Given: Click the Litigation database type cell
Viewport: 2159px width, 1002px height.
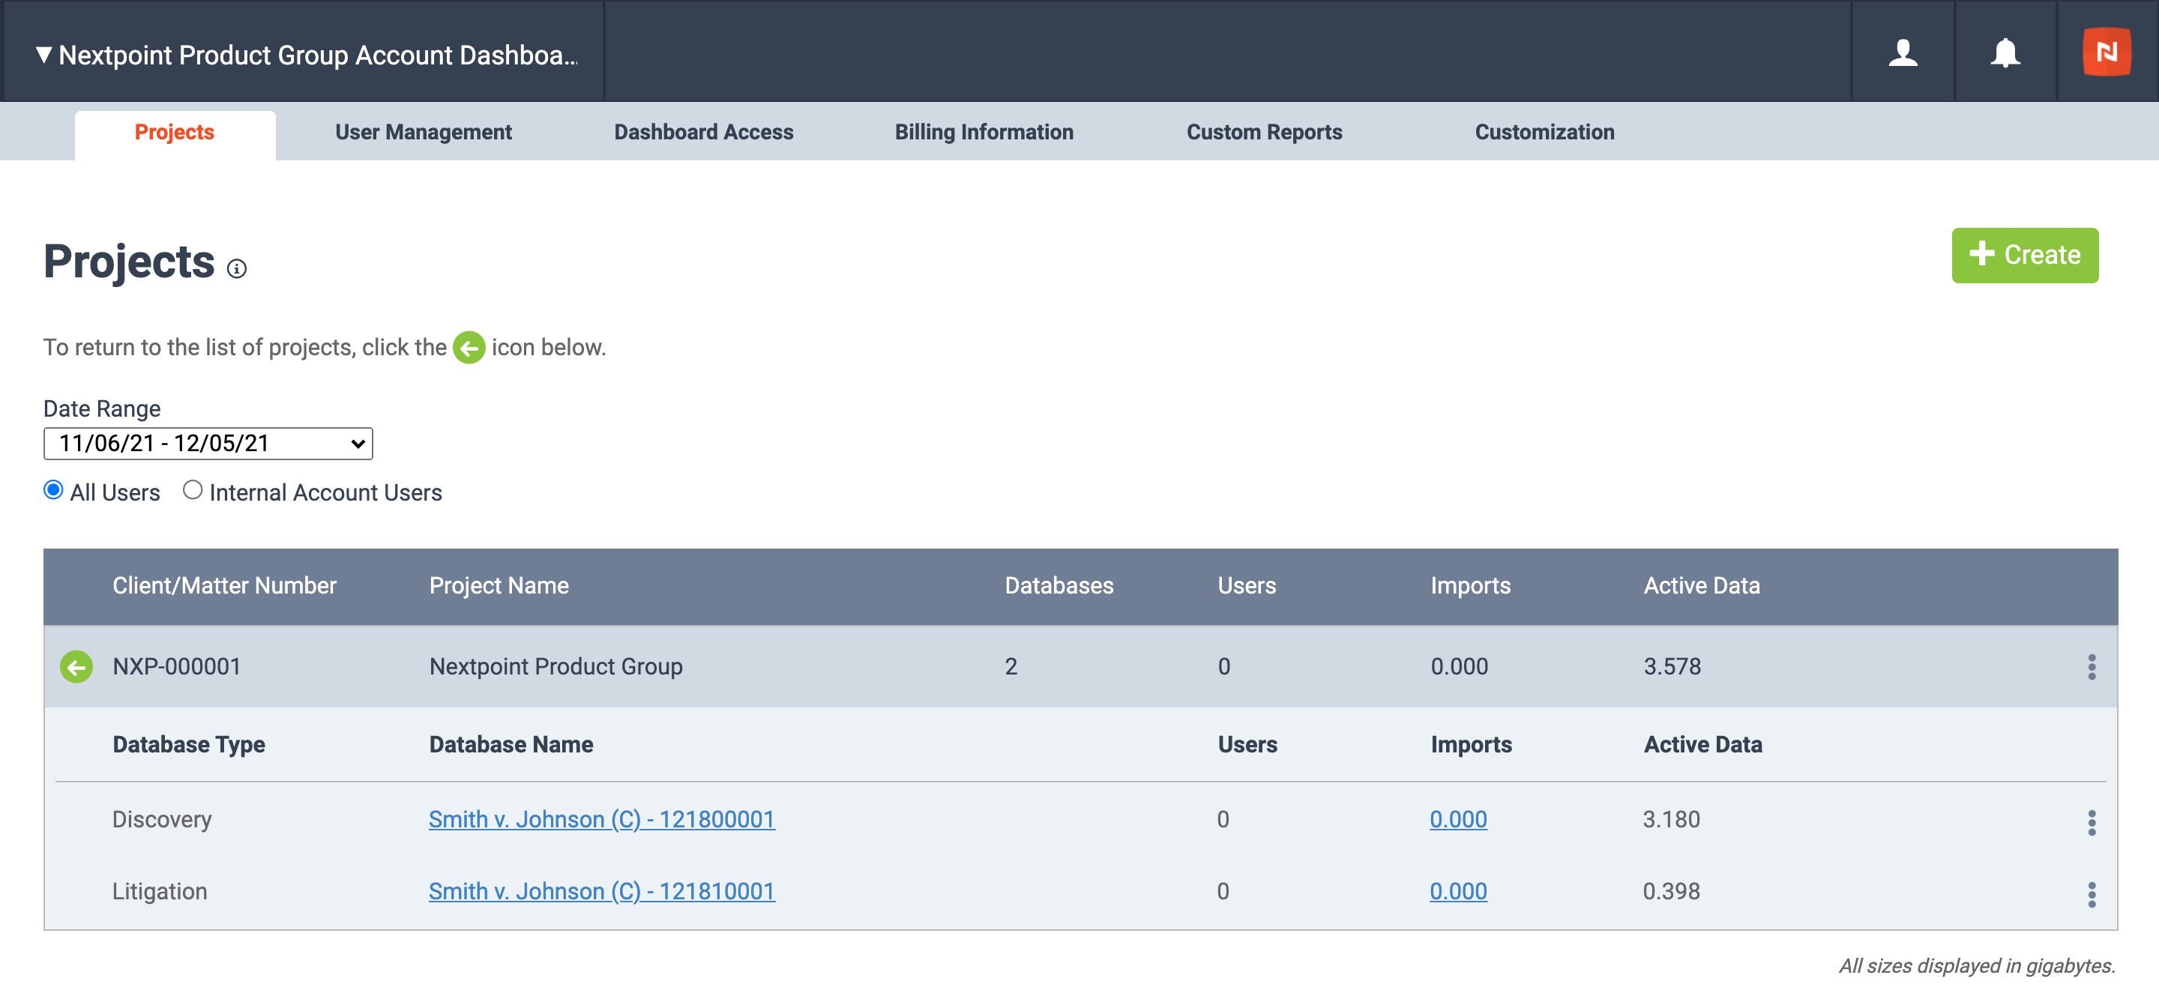Looking at the screenshot, I should tap(159, 891).
